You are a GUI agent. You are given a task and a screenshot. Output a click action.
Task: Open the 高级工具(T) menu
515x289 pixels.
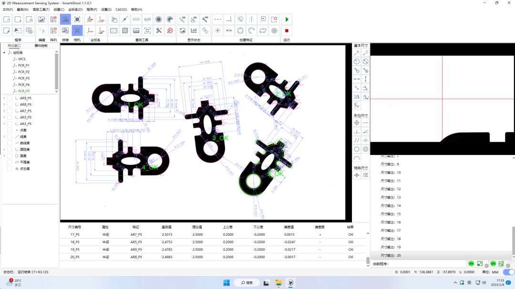pyautogui.click(x=41, y=10)
